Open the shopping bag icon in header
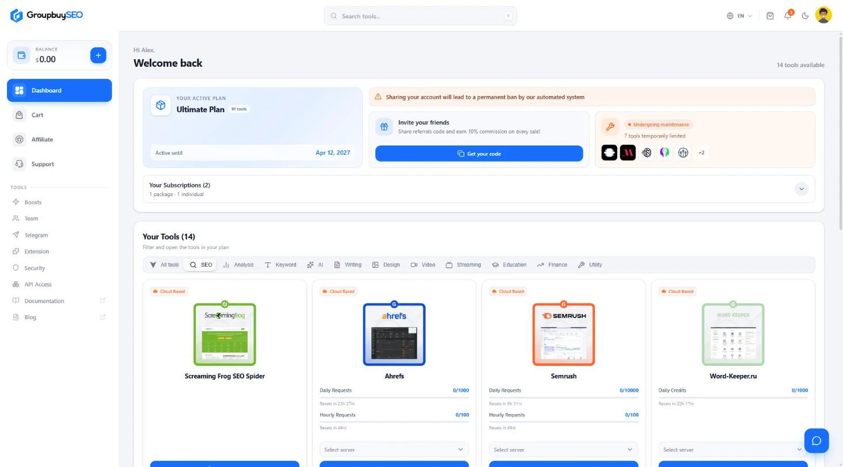 click(x=770, y=16)
